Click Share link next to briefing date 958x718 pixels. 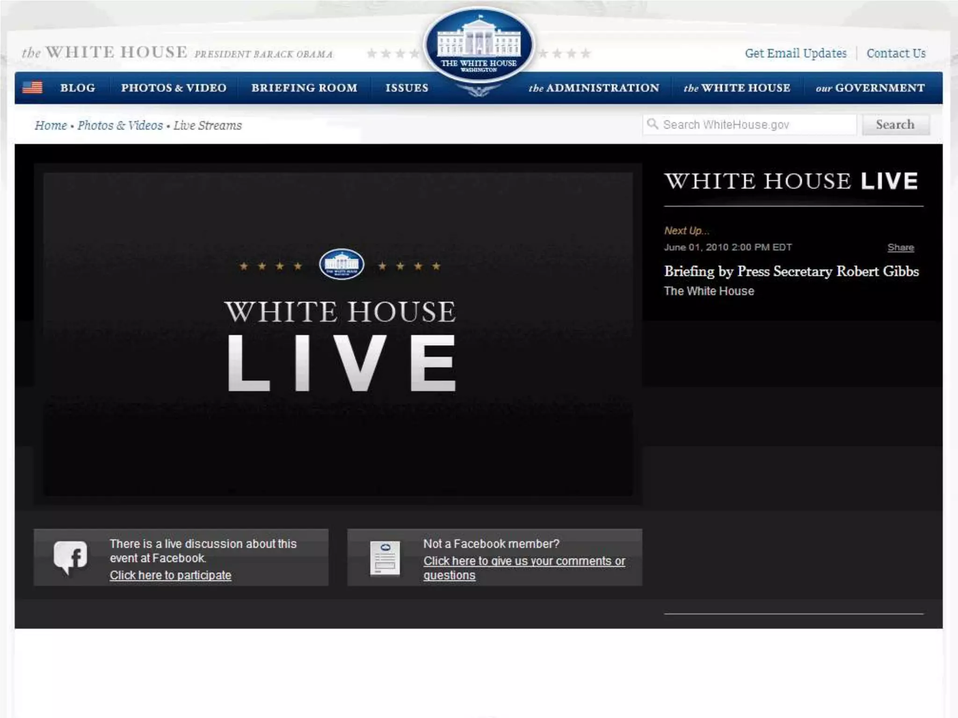coord(900,247)
